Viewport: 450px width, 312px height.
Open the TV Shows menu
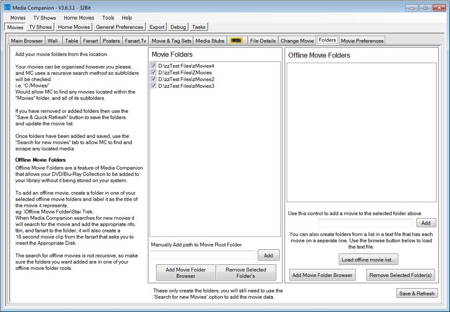(44, 18)
